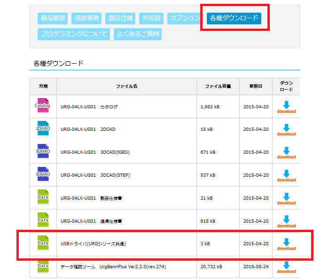Image resolution: width=329 pixels, height=279 pixels.
Task: Click the Catalog file icon
Action: [x=43, y=106]
